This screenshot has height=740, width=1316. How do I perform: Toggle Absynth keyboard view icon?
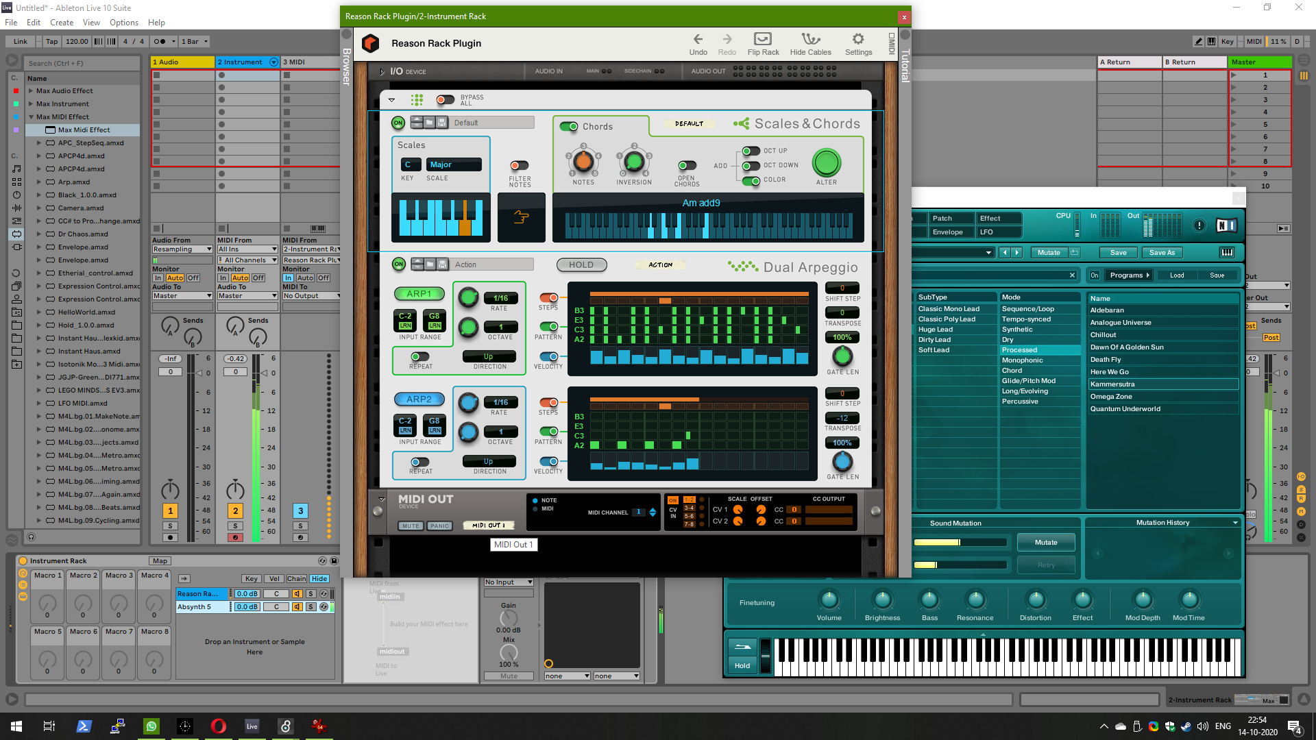click(x=1227, y=252)
